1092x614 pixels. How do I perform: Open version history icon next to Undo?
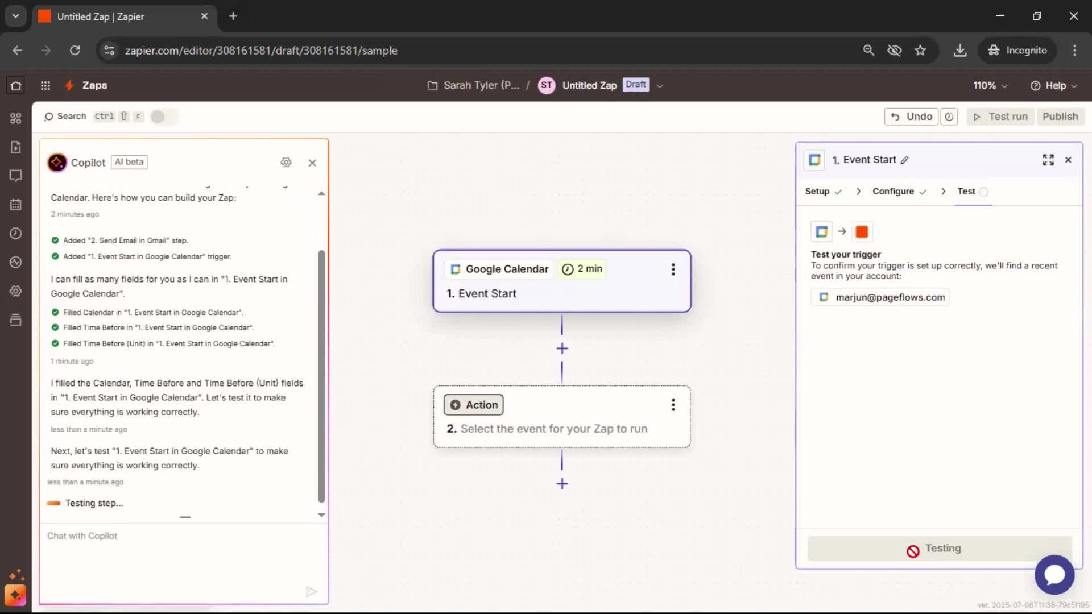(x=949, y=117)
